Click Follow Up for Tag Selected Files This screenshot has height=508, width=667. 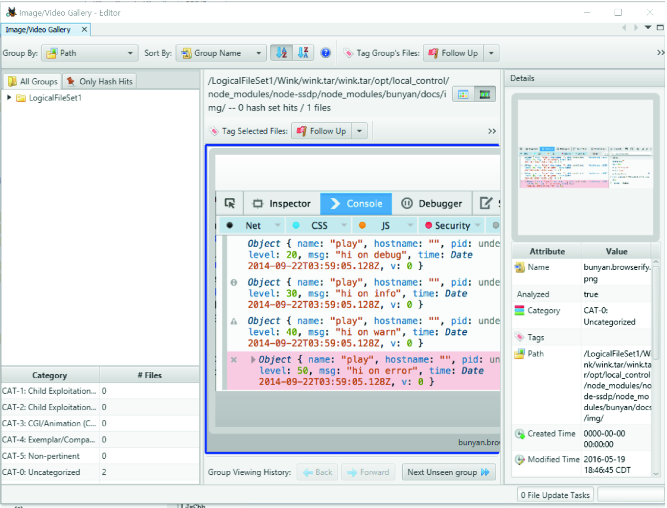click(x=322, y=131)
